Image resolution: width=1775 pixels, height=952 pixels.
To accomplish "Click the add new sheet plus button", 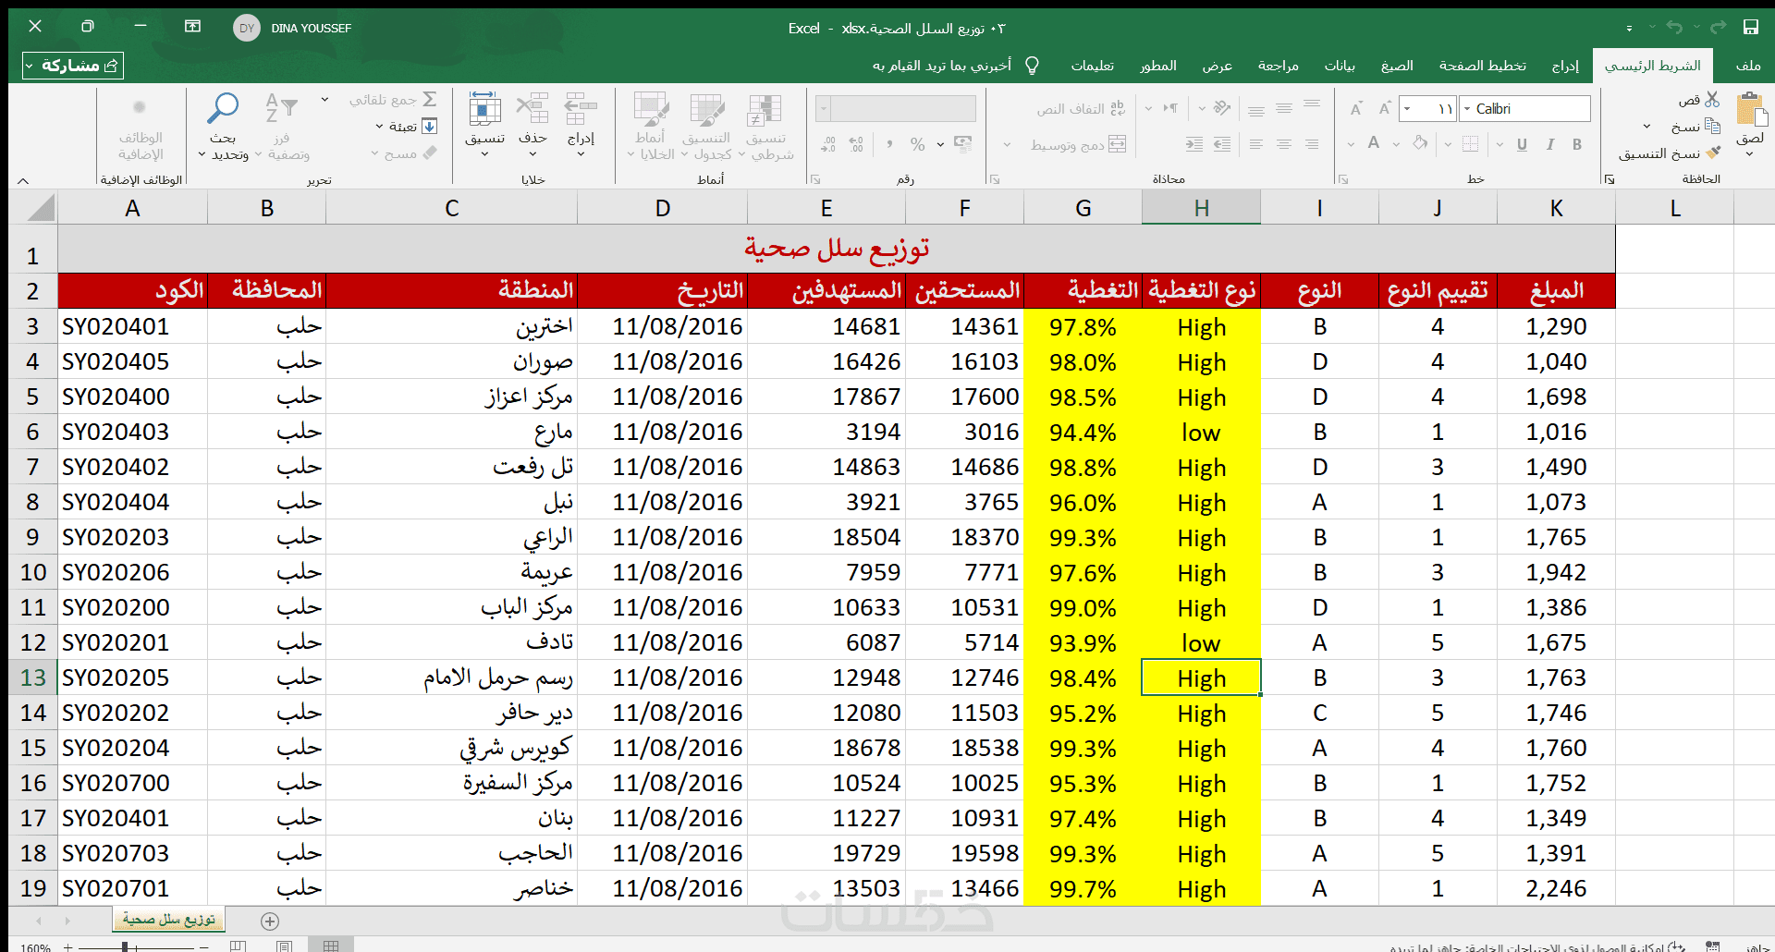I will point(270,921).
